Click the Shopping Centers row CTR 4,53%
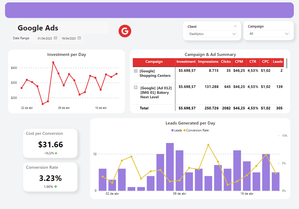This screenshot has height=209, width=299. (x=253, y=70)
